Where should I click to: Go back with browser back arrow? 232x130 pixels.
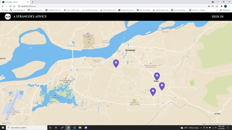(x=3, y=6)
